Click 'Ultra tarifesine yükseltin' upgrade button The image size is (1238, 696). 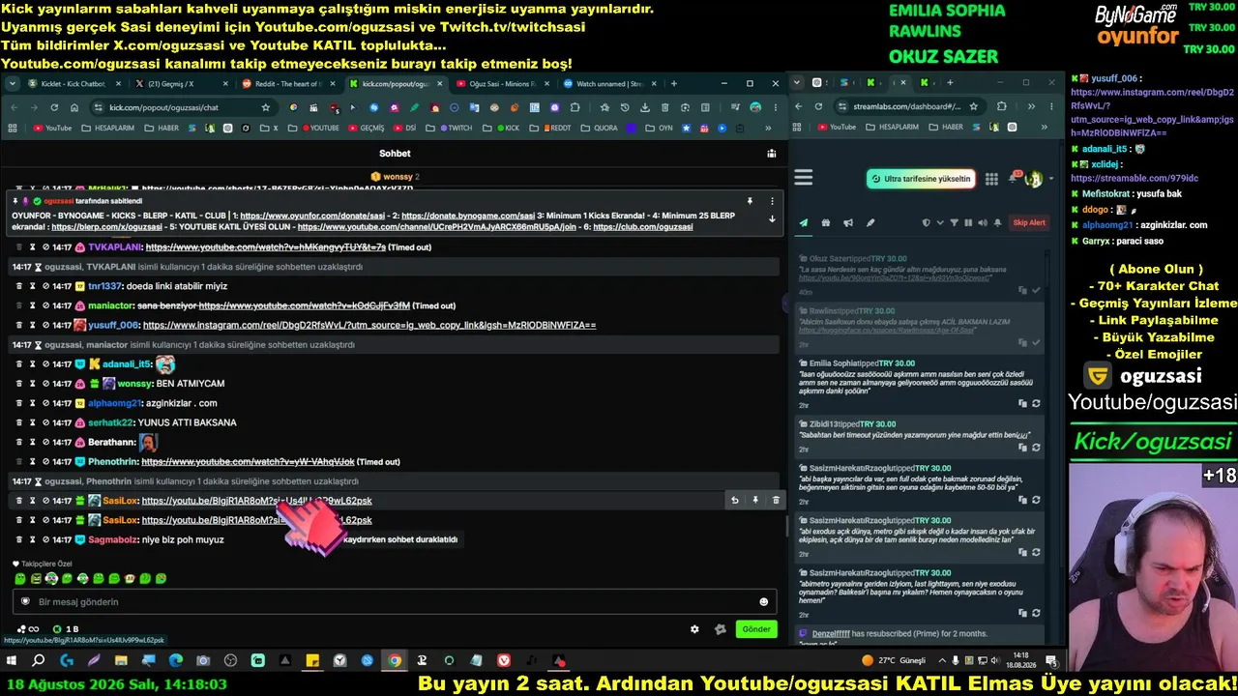[x=921, y=179]
